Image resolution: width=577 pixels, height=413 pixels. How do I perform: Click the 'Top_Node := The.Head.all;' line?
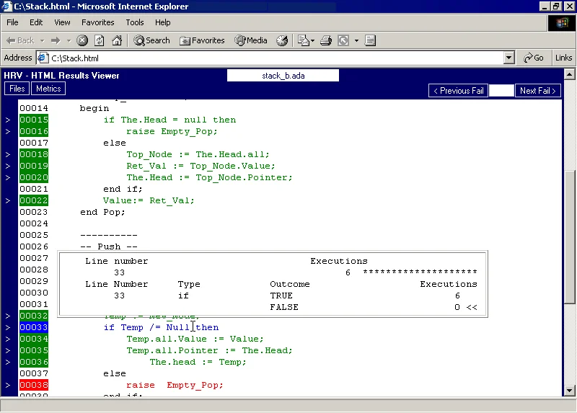[198, 154]
